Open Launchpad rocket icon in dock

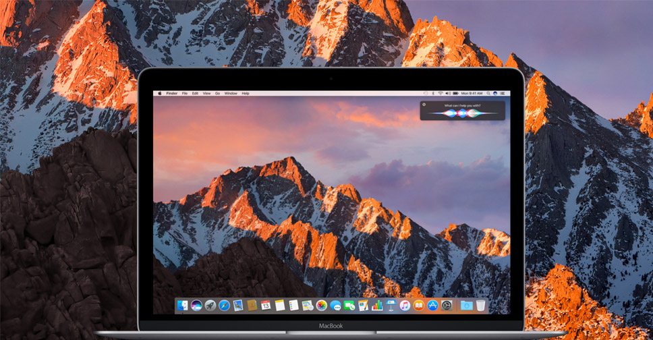(210, 306)
